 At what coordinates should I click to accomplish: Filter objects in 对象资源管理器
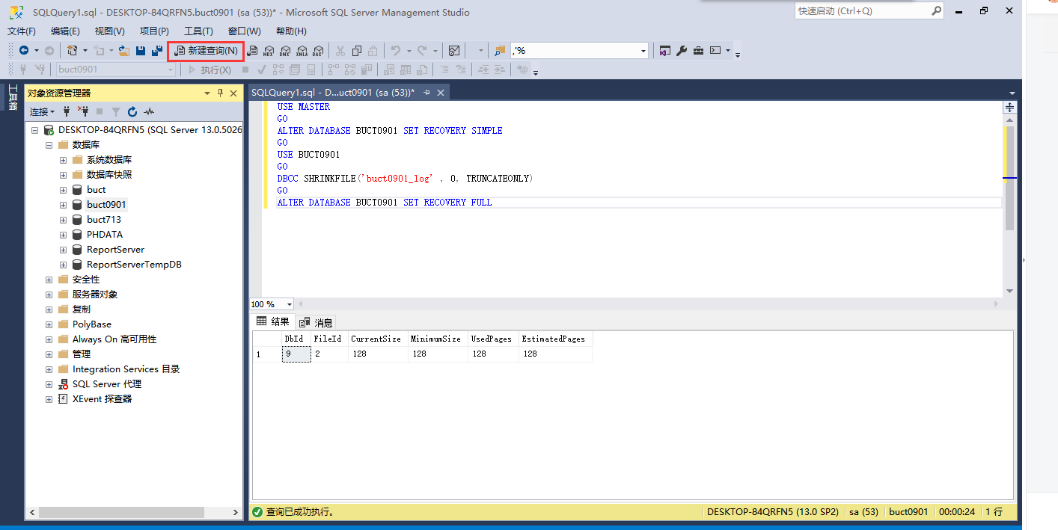117,111
